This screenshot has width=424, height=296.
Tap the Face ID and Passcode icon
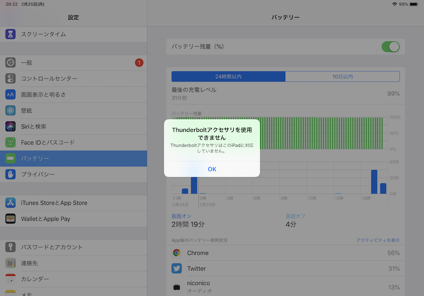[x=11, y=142]
